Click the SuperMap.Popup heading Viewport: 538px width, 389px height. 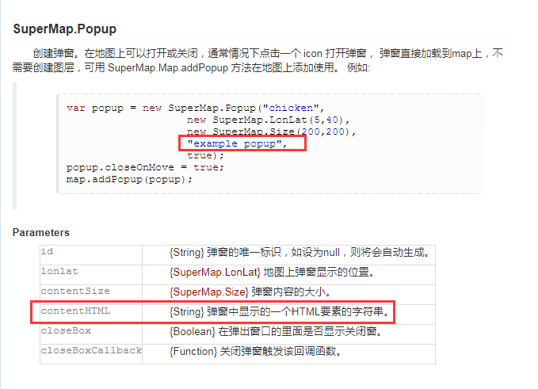coord(65,29)
